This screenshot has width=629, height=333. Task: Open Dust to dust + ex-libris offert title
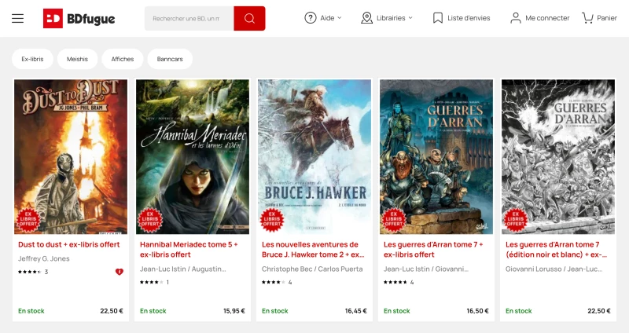point(69,244)
